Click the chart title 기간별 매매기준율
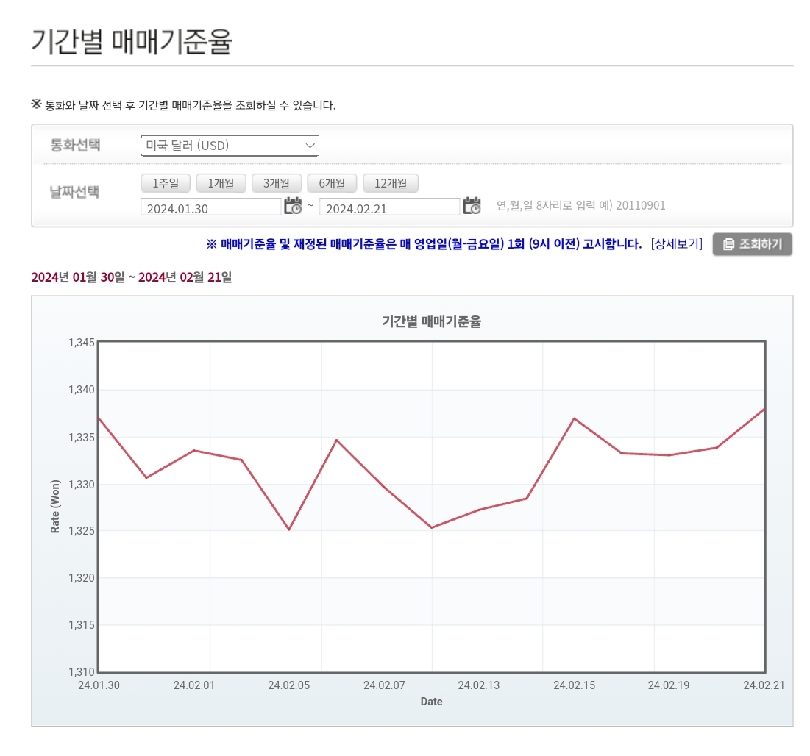The image size is (810, 756). 431,321
